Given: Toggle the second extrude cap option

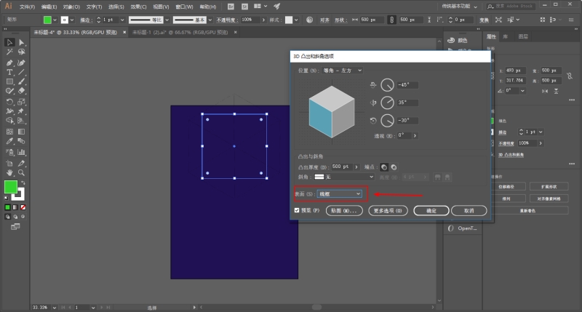Looking at the screenshot, I should [x=394, y=167].
